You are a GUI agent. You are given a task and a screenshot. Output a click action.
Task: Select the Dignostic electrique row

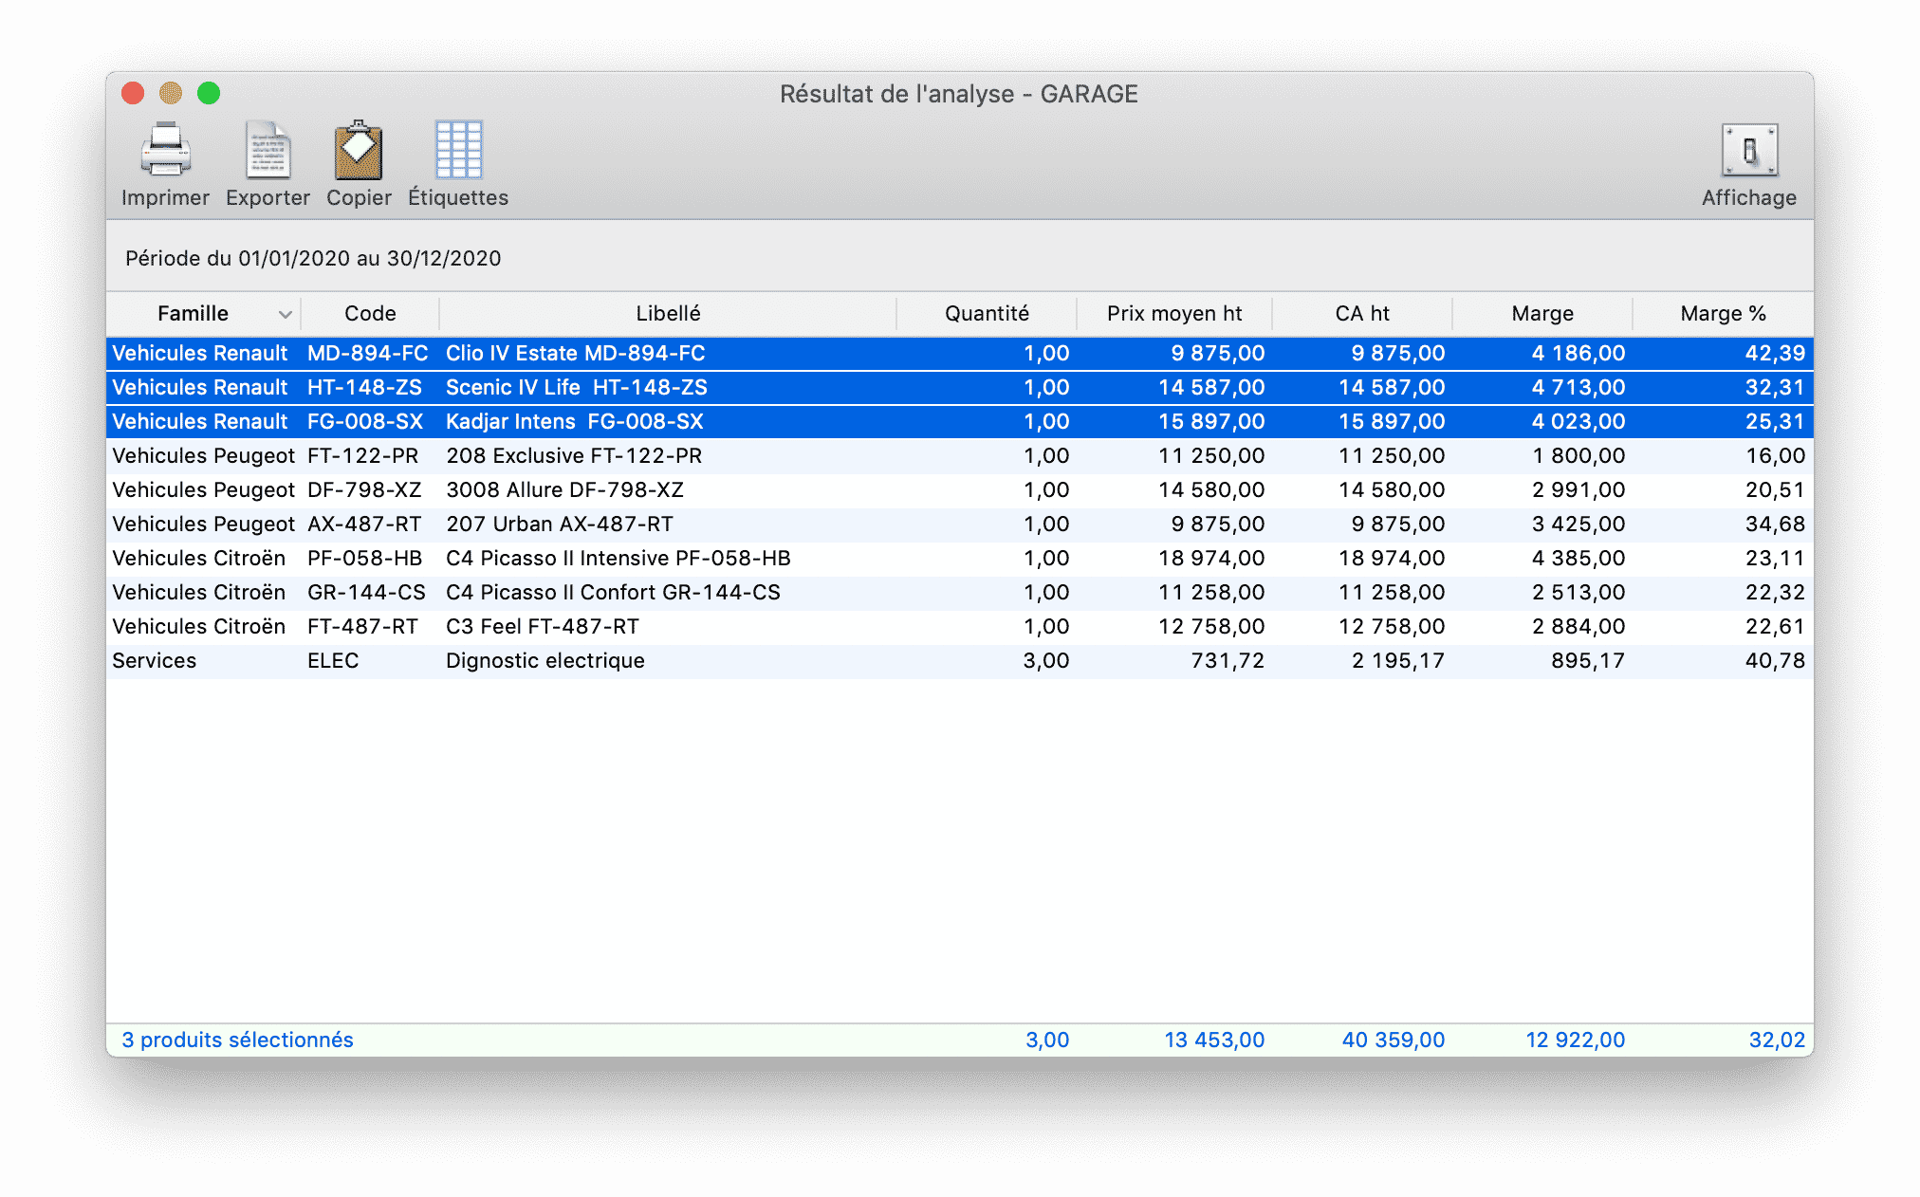click(x=960, y=660)
